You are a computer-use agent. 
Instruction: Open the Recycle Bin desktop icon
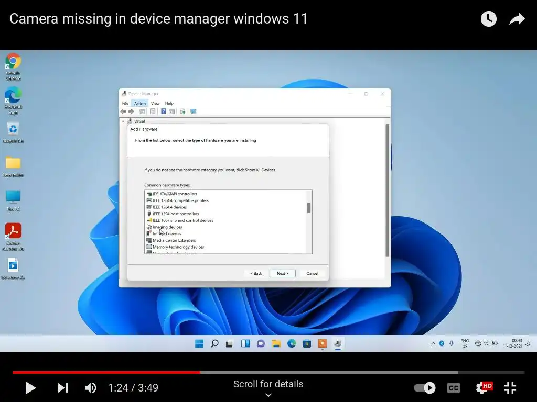[13, 132]
